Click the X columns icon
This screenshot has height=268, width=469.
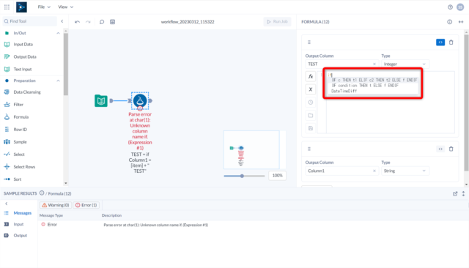[x=311, y=89]
